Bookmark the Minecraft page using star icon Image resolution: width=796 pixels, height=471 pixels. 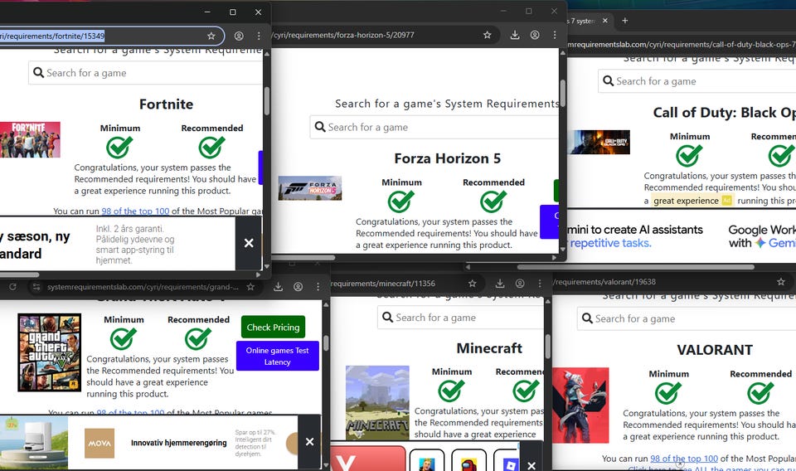472,284
